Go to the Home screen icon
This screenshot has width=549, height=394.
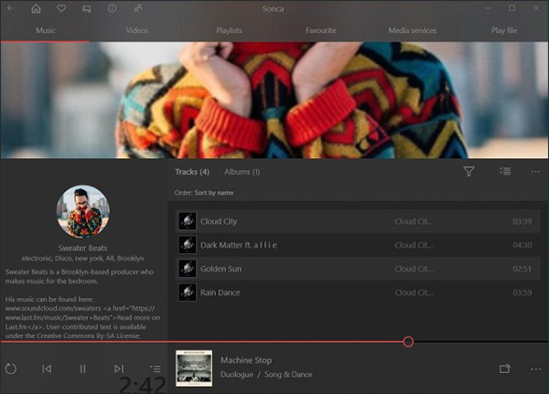37,9
